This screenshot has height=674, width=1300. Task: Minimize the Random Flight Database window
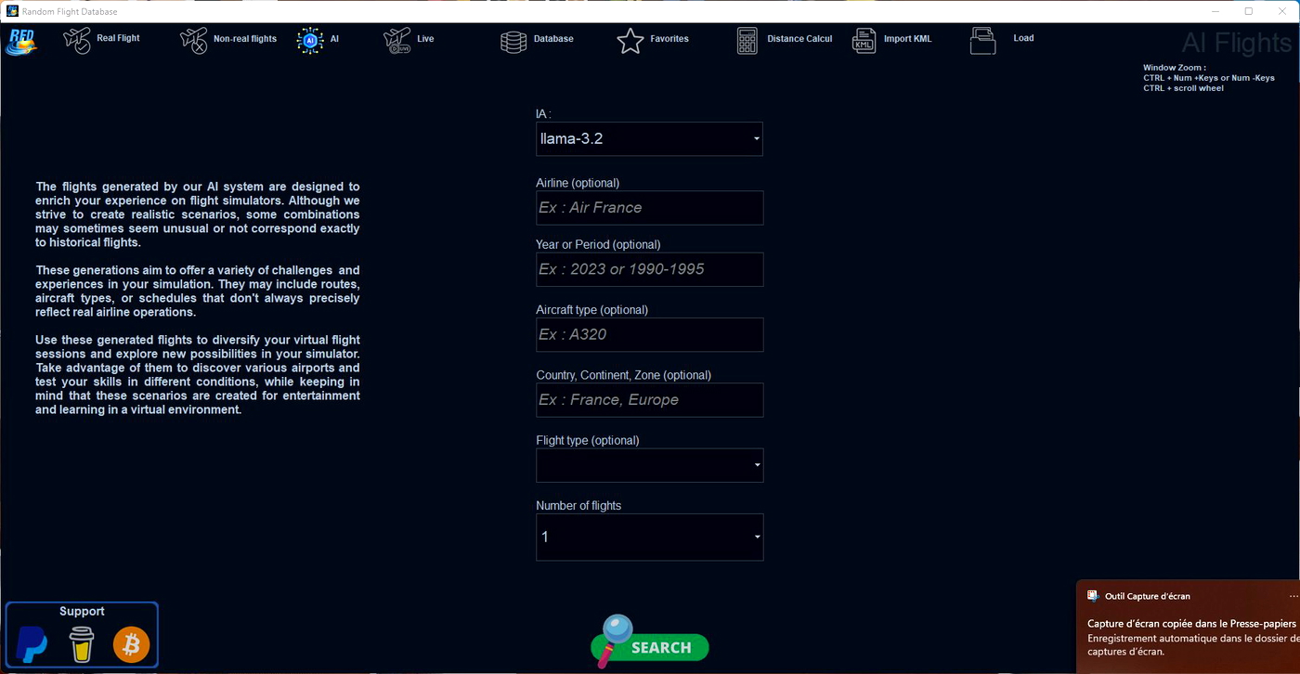[1215, 11]
